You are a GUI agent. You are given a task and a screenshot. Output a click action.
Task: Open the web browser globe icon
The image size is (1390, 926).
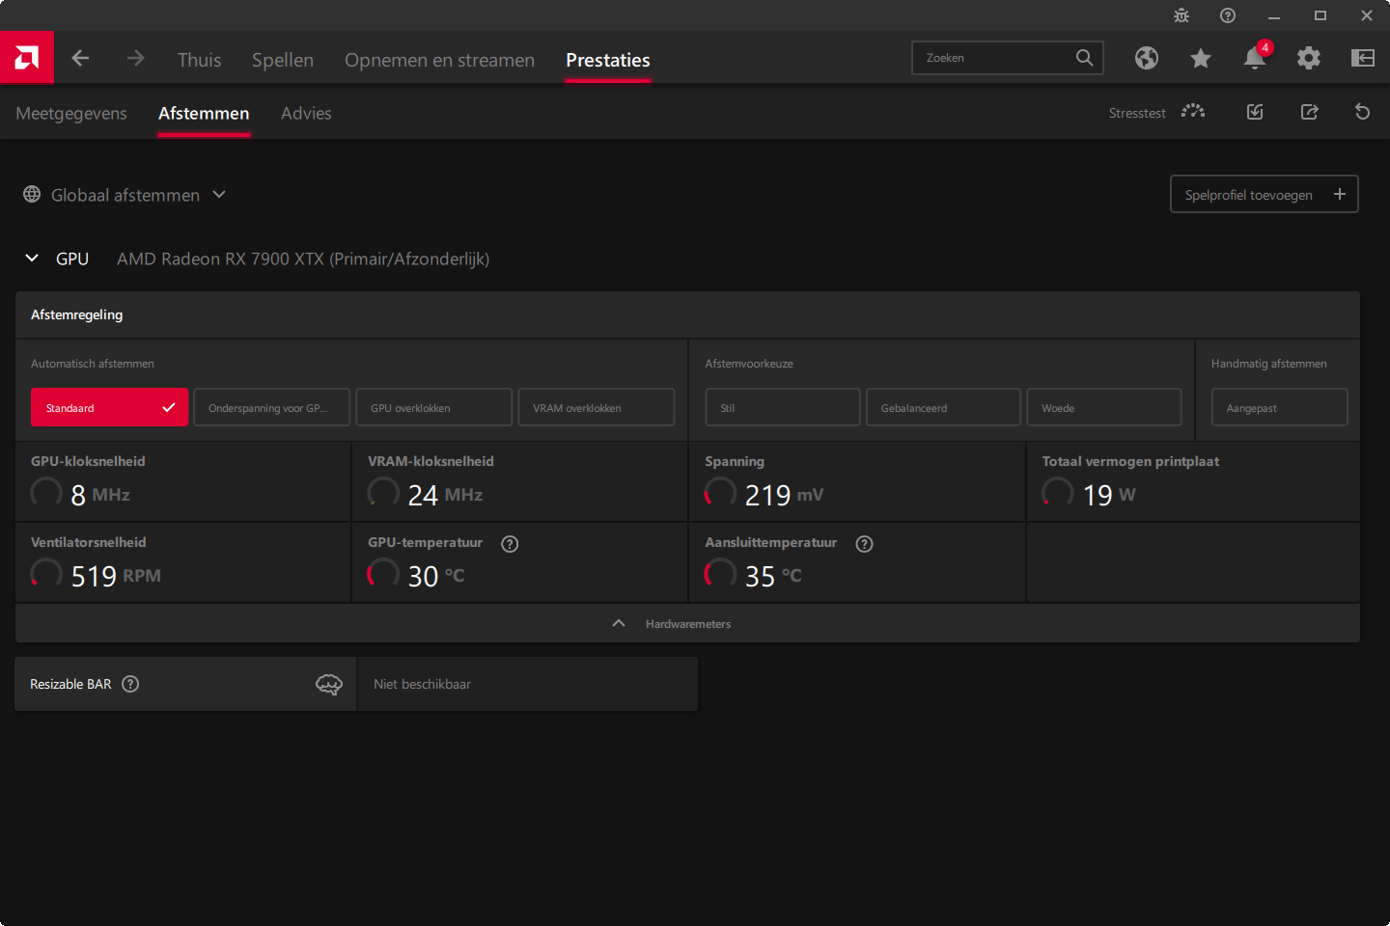(x=1147, y=58)
